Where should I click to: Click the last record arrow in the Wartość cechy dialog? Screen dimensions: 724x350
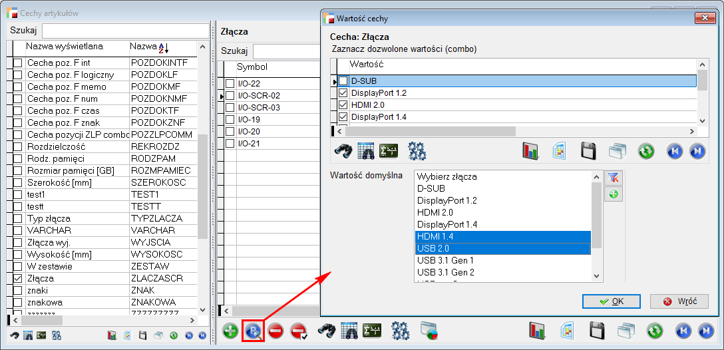tap(697, 151)
